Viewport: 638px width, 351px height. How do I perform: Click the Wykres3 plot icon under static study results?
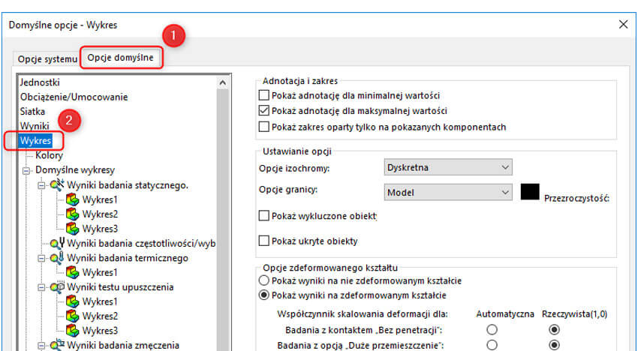coord(72,229)
